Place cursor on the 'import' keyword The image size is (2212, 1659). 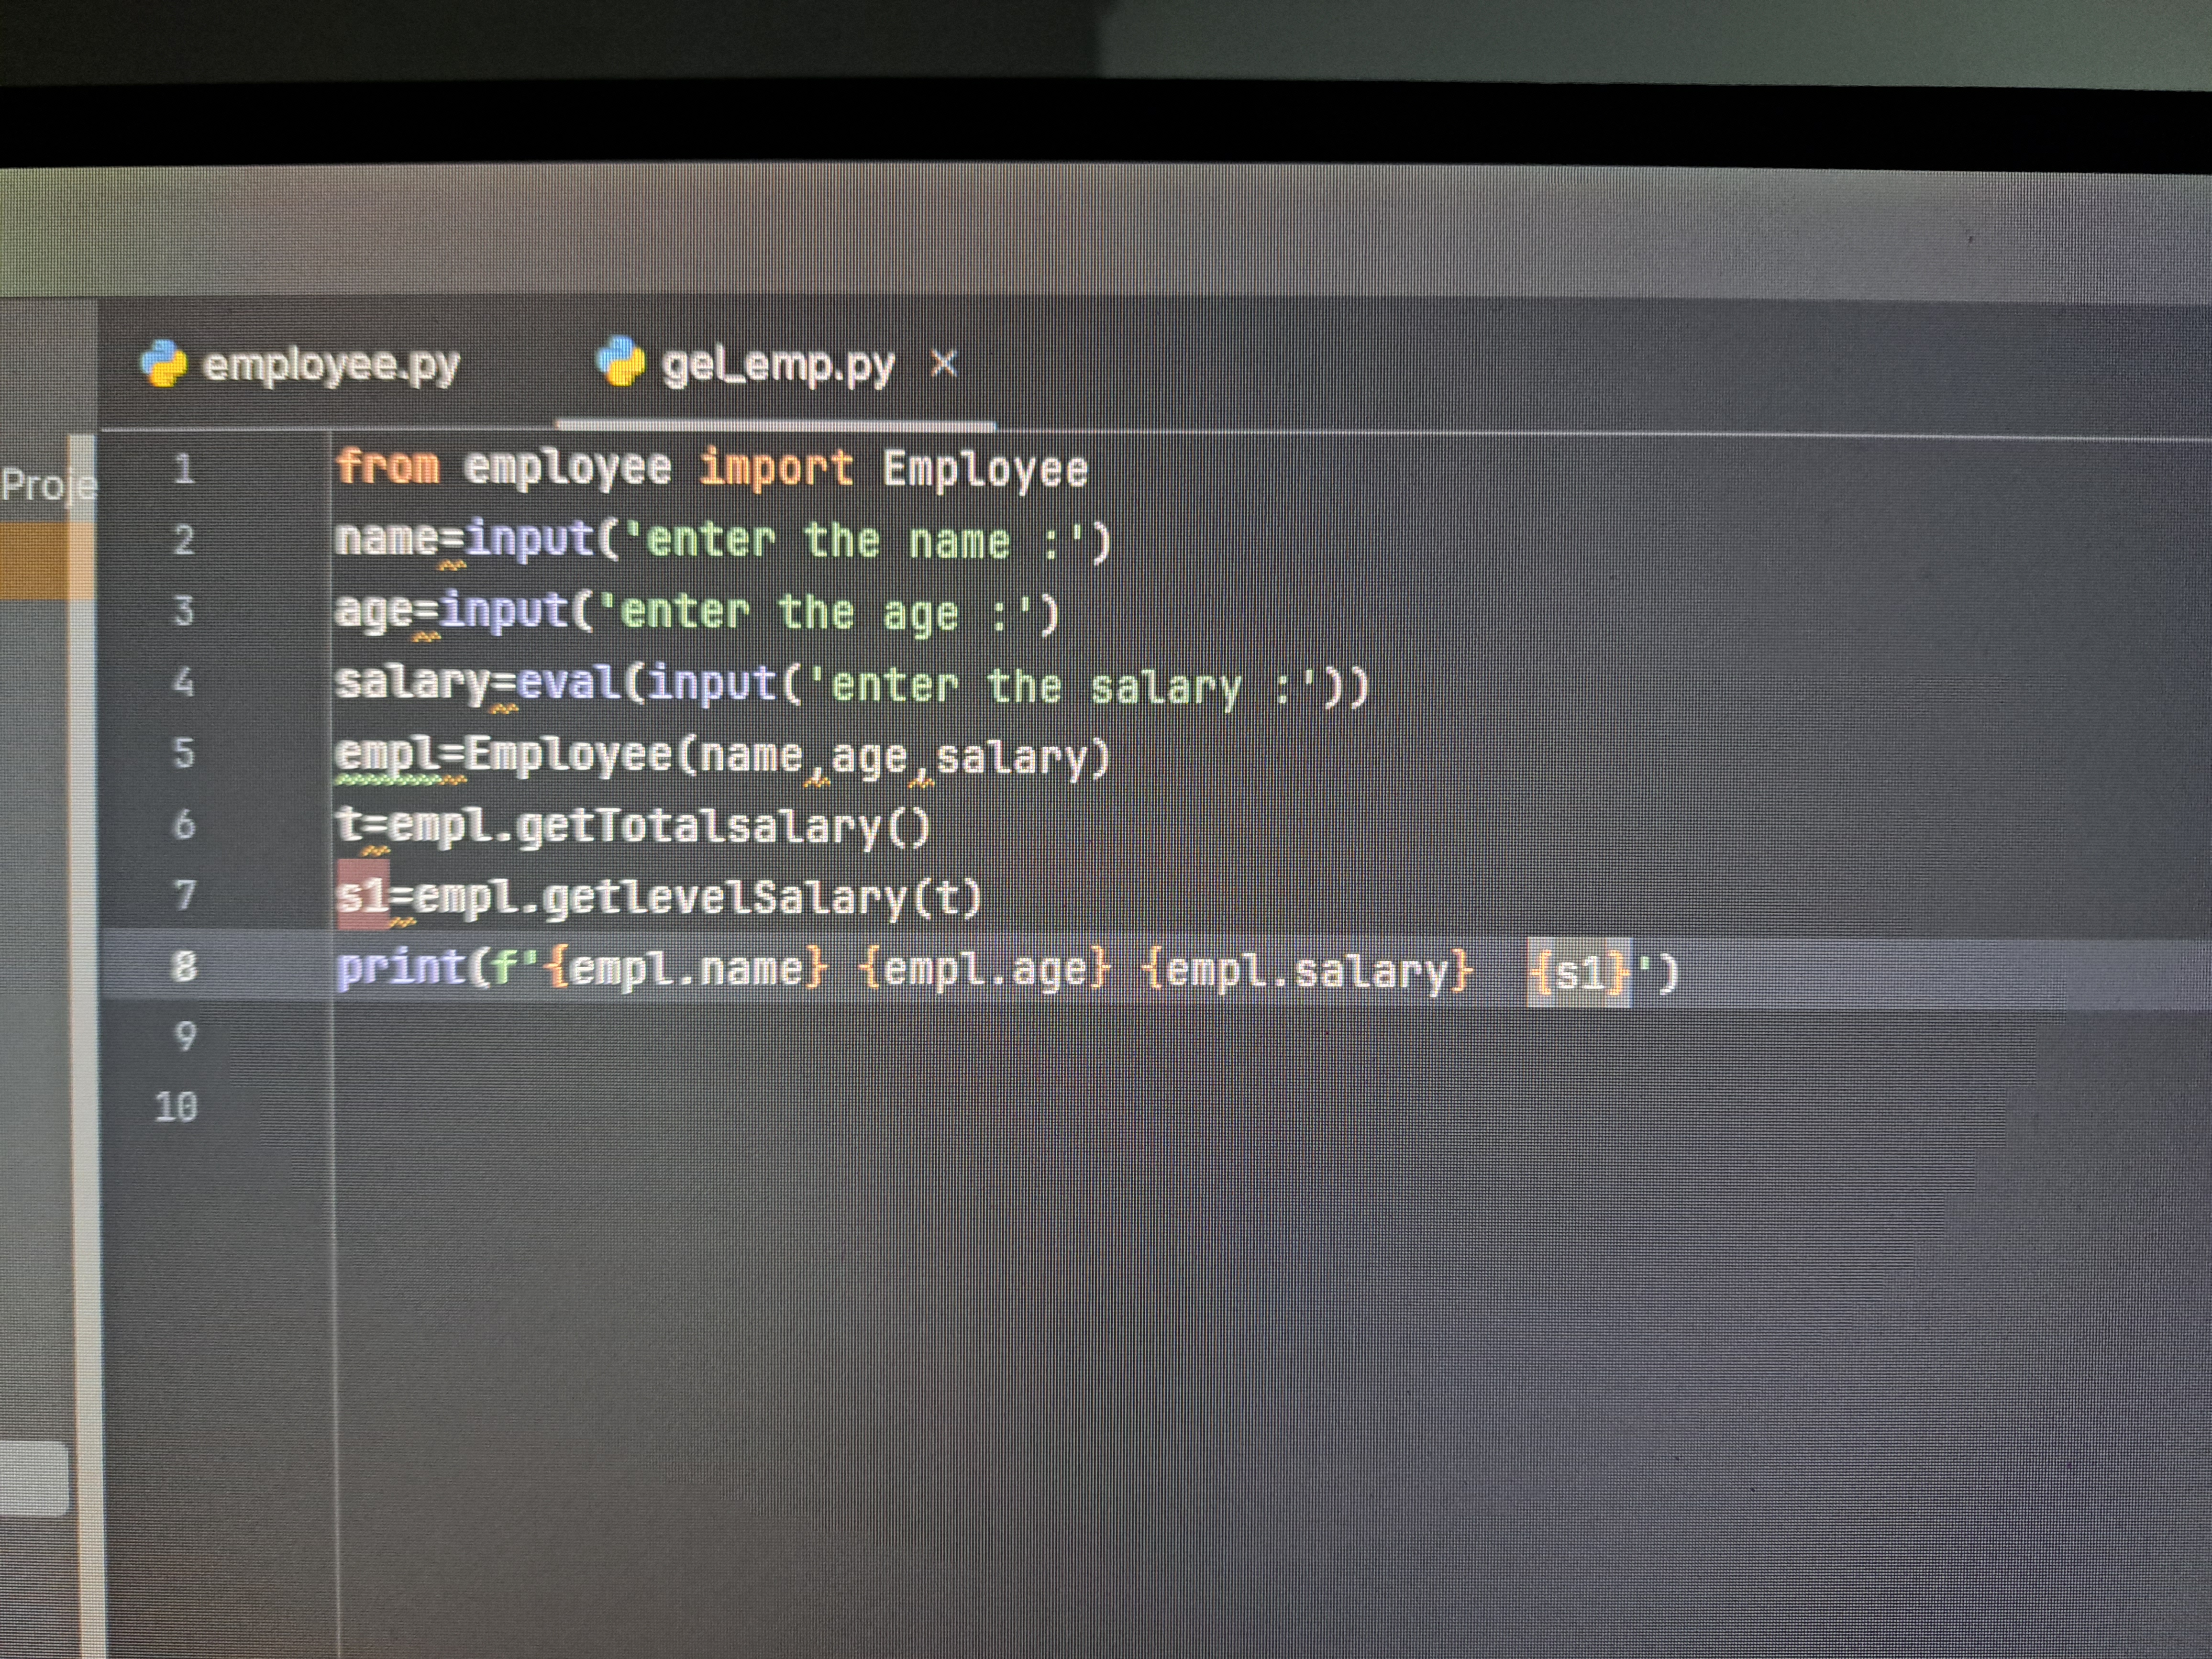click(x=775, y=468)
